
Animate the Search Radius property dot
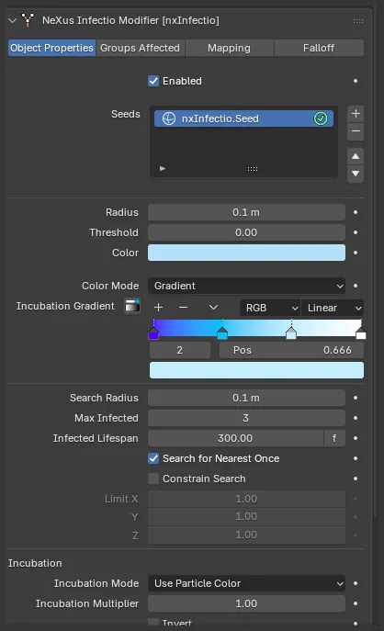[x=356, y=398]
